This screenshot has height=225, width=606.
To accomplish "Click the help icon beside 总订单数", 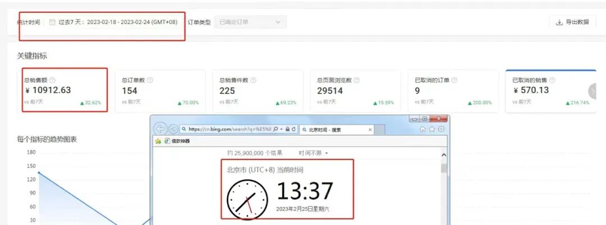I will (150, 80).
